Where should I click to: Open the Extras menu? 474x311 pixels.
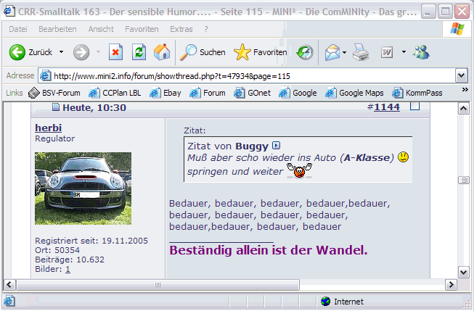[181, 28]
